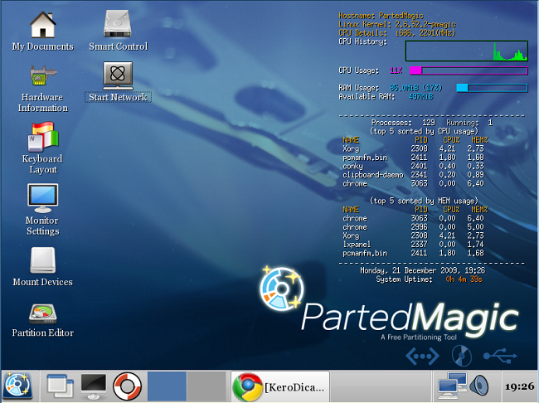The width and height of the screenshot is (539, 403).
Task: Open Keyboard Layout flag icon
Action: pos(43,136)
